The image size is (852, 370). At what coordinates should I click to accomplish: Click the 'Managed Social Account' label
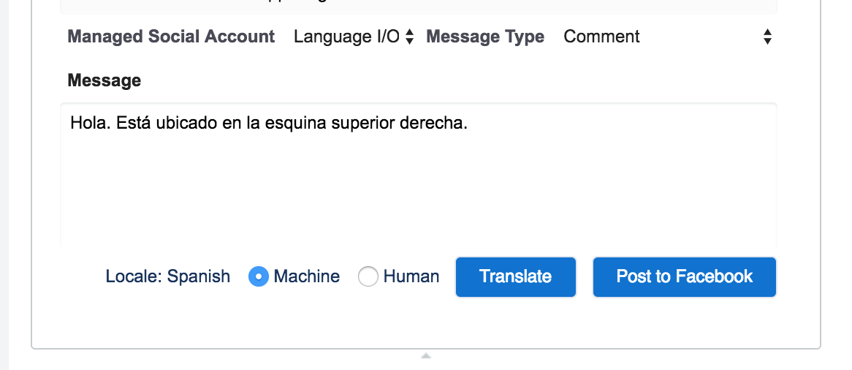point(171,37)
